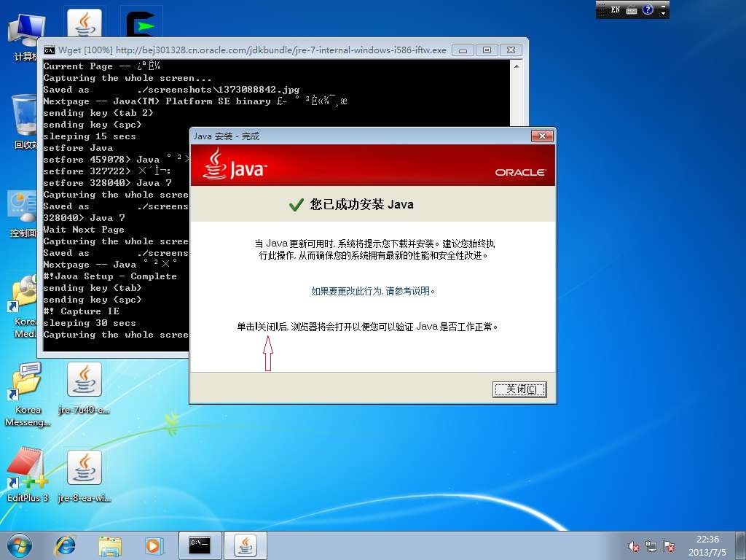Open language bar options dropdown arrow

click(663, 13)
